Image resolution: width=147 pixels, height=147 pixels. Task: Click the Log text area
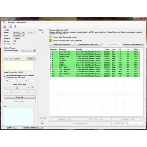click(x=19, y=116)
